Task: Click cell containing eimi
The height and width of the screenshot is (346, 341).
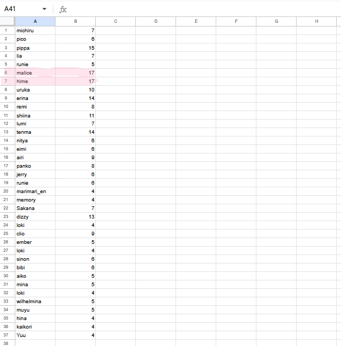Action: click(35, 149)
